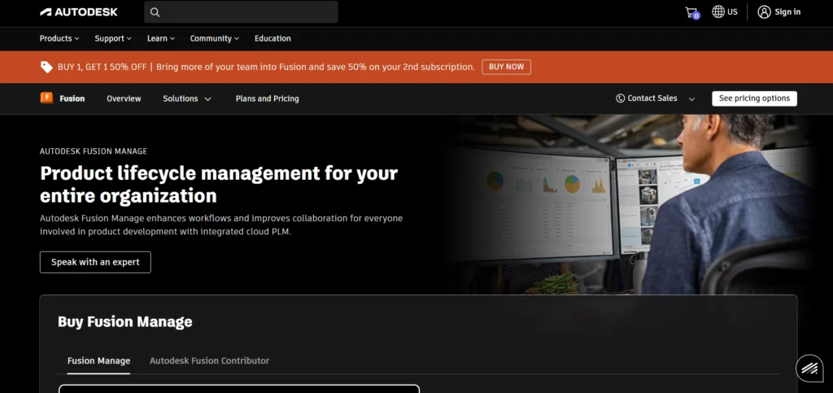Click the Buy Fusion Manage heading

point(124,322)
